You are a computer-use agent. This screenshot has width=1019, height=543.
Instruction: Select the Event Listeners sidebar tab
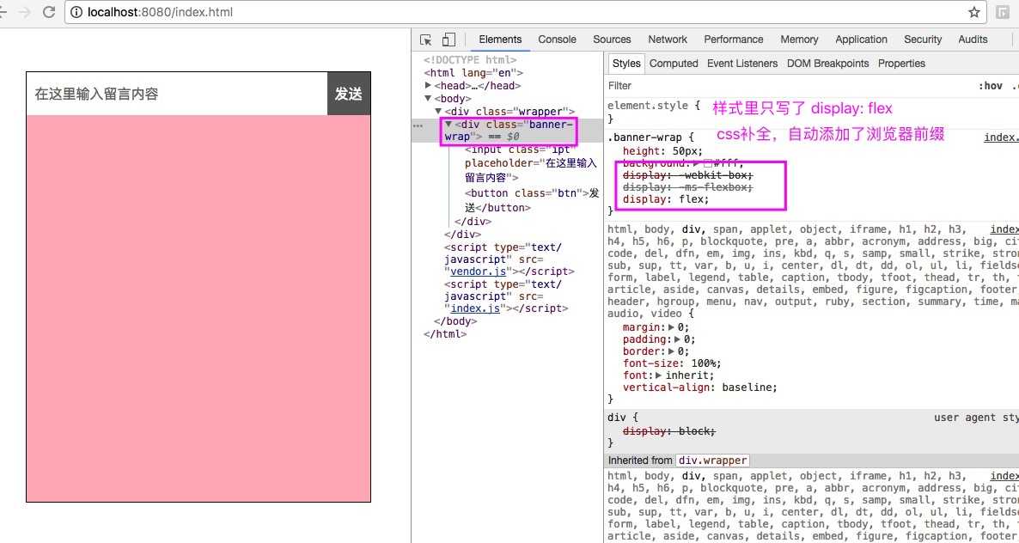[x=742, y=64]
